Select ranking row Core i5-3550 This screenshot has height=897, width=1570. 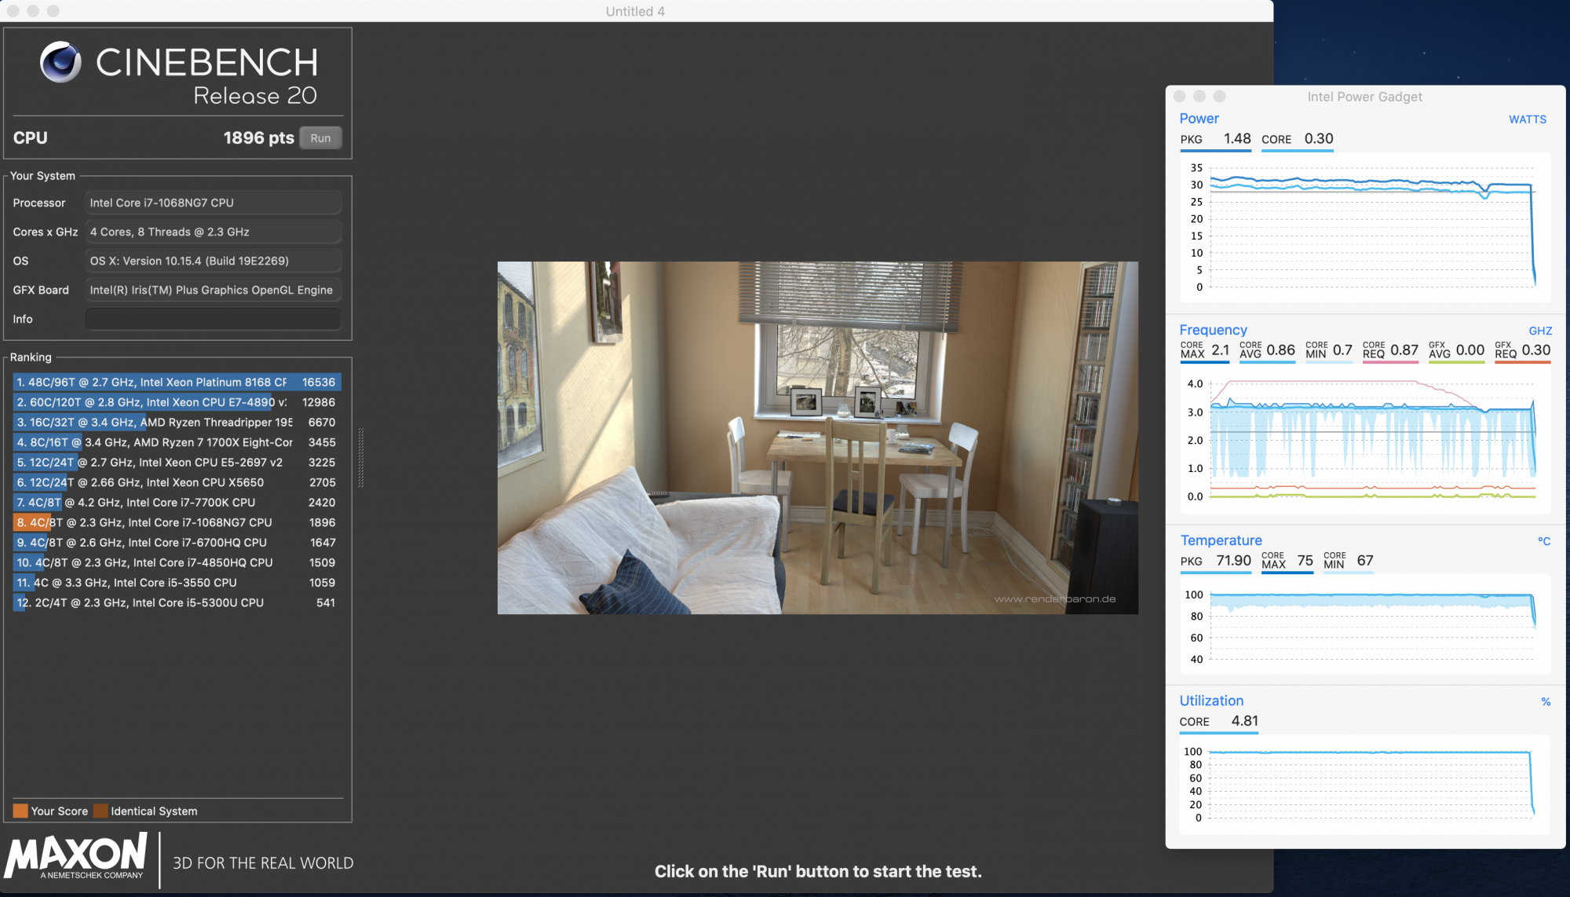point(177,583)
